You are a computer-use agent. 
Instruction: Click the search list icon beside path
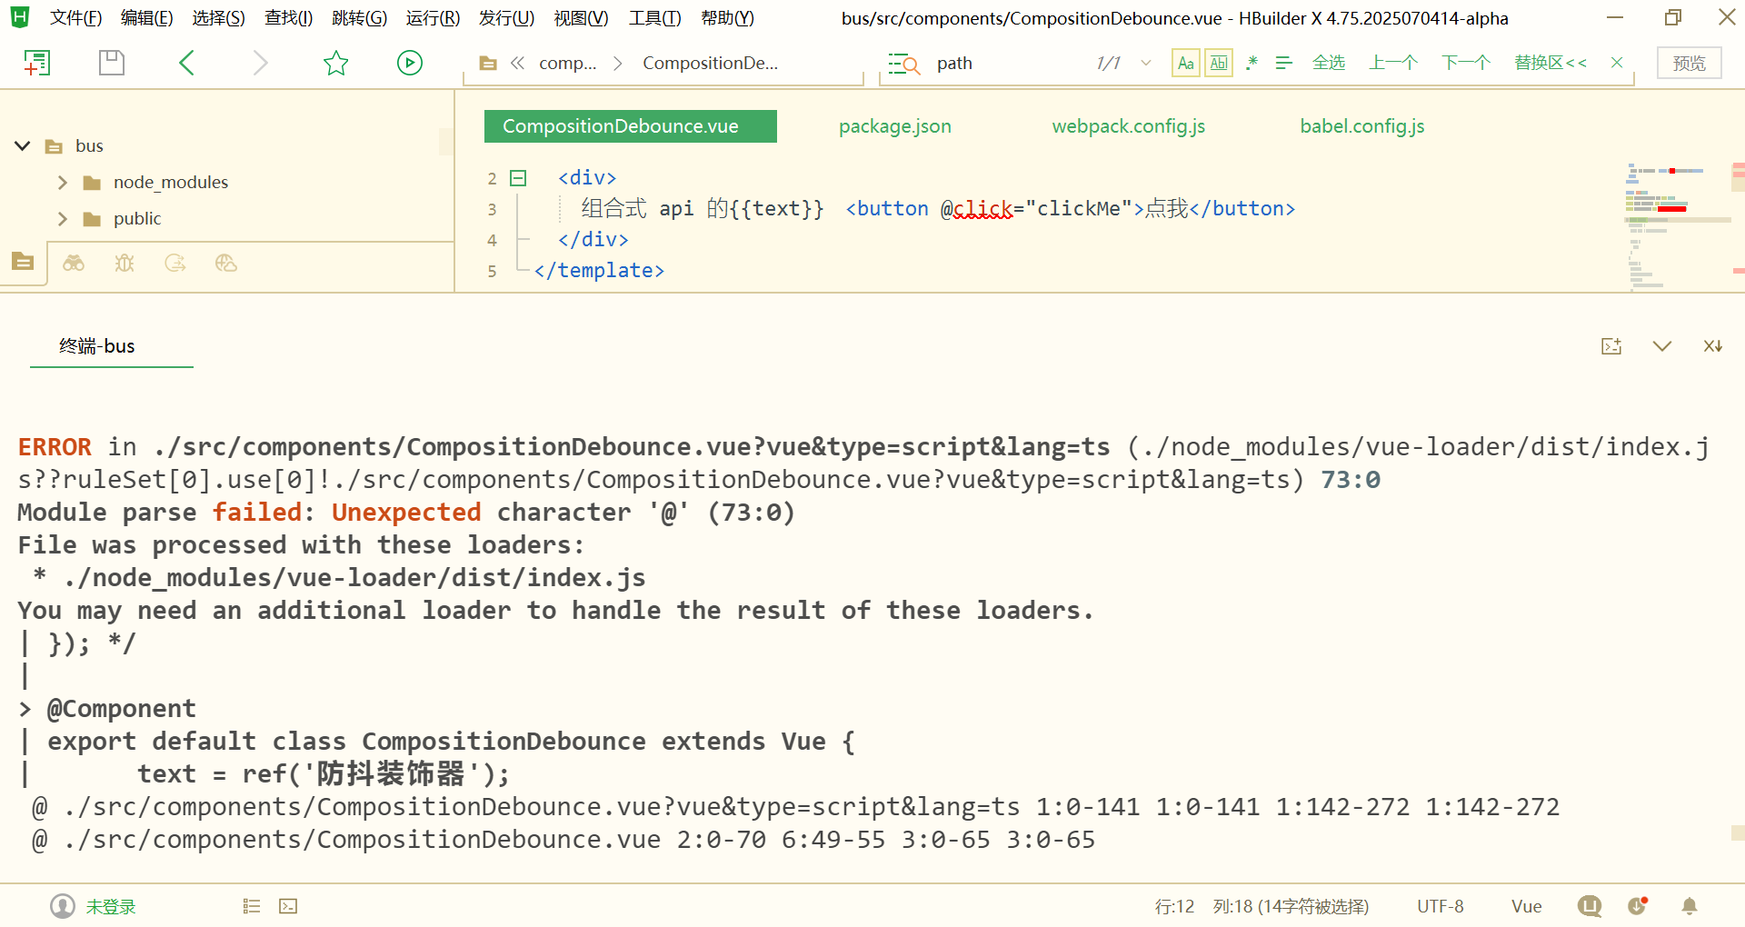(x=904, y=64)
